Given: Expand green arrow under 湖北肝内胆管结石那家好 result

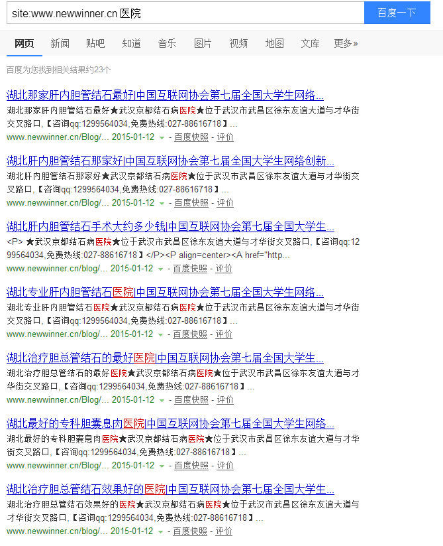Looking at the screenshot, I should 162,204.
